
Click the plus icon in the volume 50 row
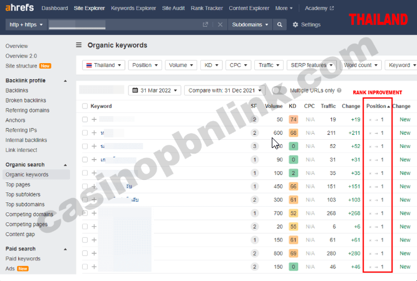[94, 119]
